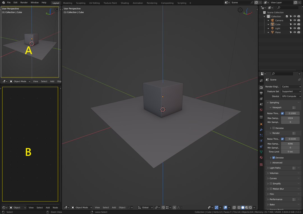Open Render sampling presets list icon
This screenshot has height=214, width=303.
coord(294,133)
